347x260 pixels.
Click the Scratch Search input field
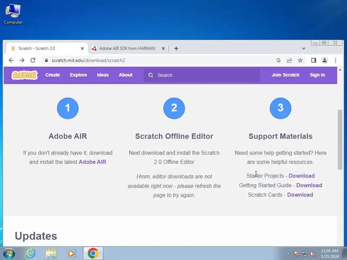click(x=202, y=75)
